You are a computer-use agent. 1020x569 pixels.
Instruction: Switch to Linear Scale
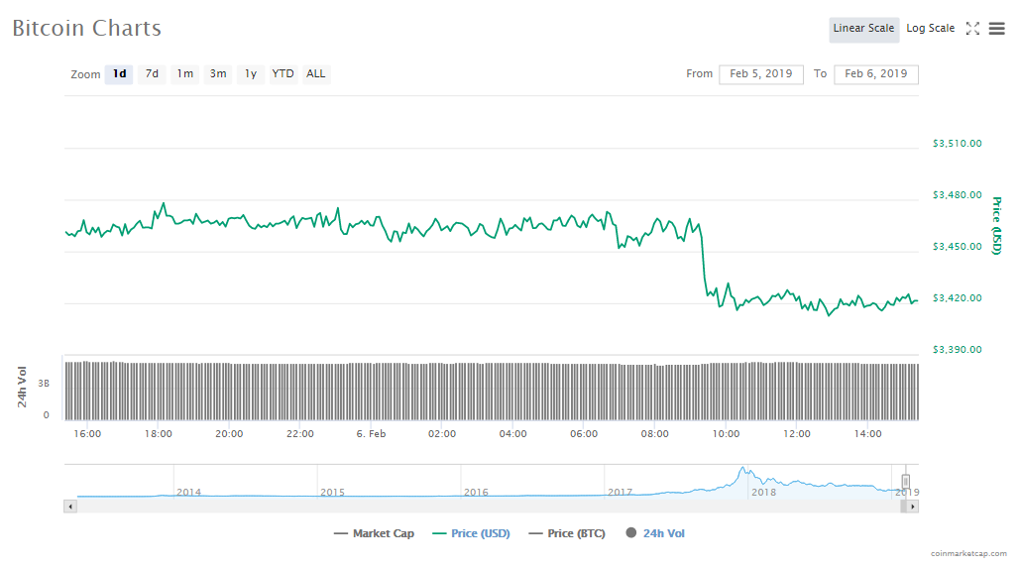(x=863, y=29)
